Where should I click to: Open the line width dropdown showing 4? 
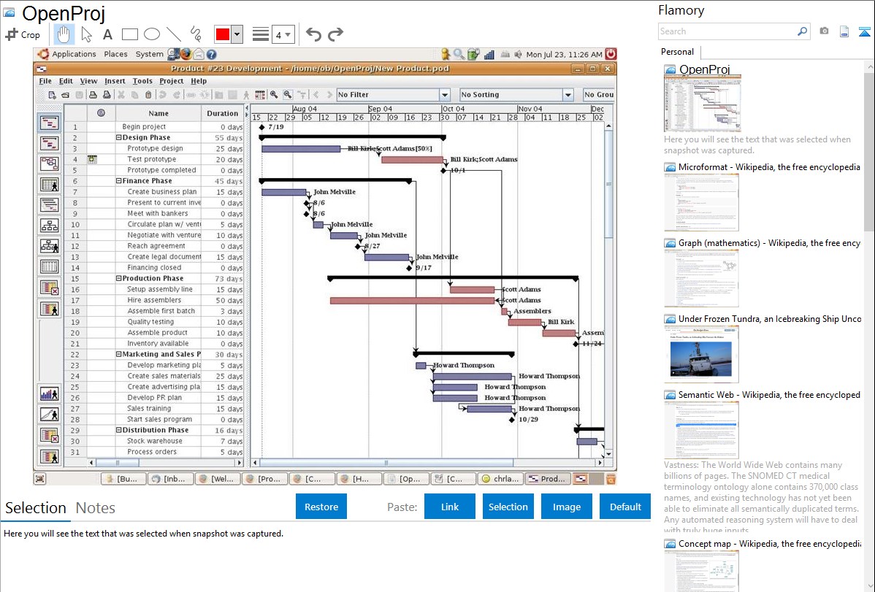point(283,34)
